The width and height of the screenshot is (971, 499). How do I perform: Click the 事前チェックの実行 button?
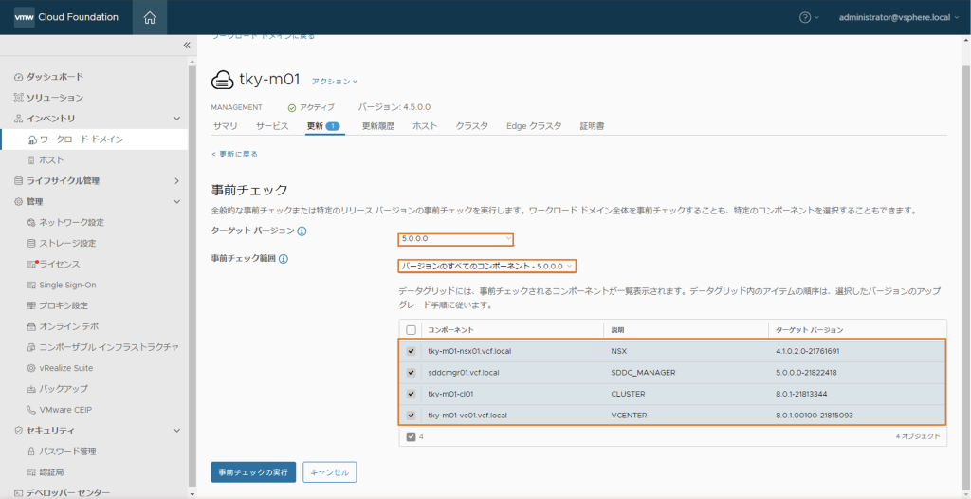[253, 472]
